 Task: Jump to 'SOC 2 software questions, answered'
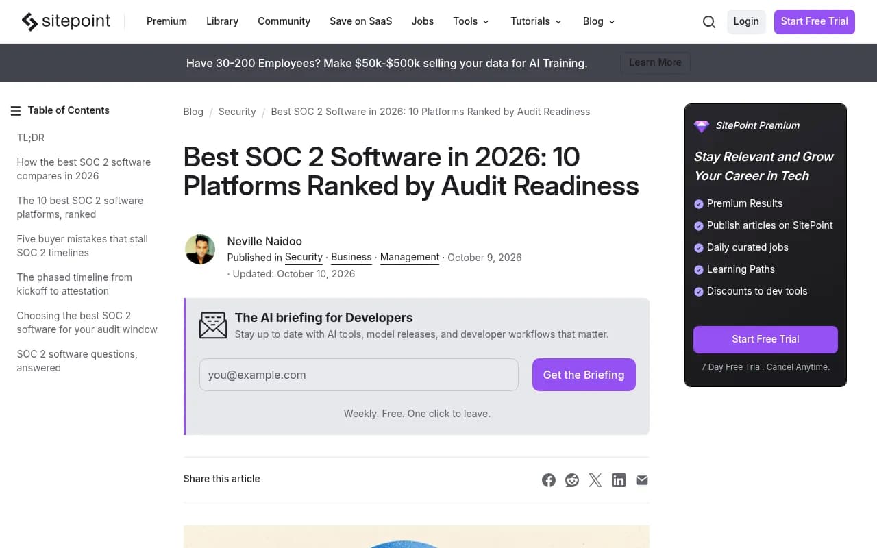[77, 361]
